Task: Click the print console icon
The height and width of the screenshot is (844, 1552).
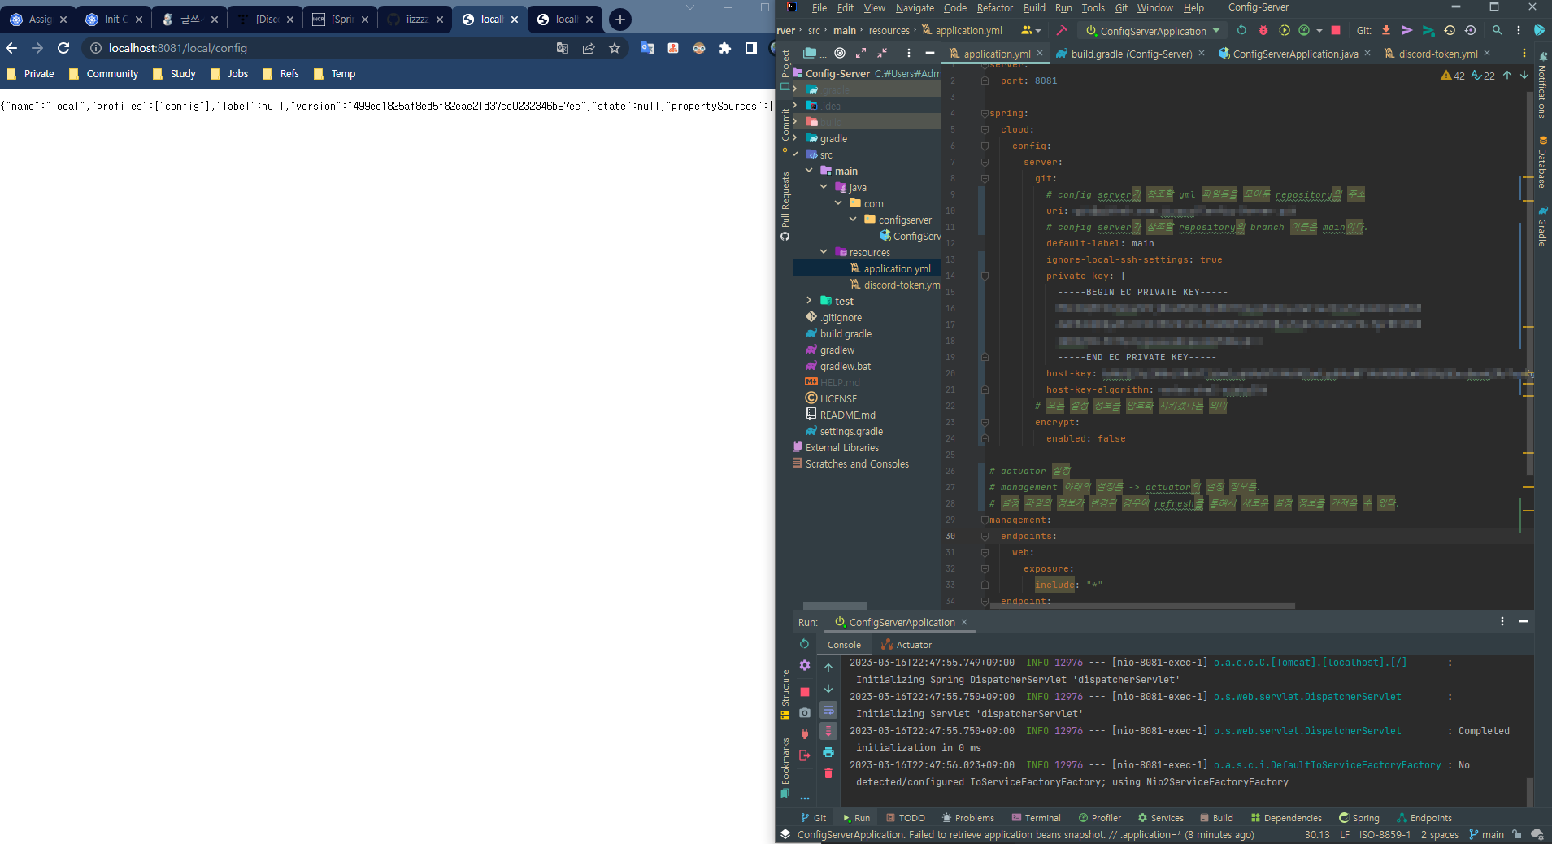Action: 828,752
